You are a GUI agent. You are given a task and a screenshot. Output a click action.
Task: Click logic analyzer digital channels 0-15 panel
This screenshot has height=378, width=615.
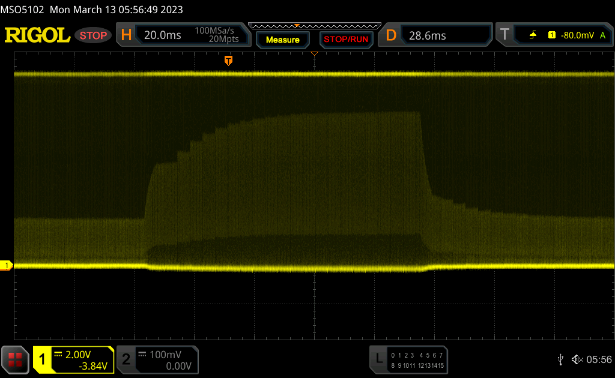(x=417, y=360)
